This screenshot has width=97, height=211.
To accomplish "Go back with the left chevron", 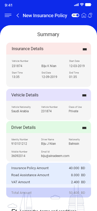I will [x=18, y=16].
